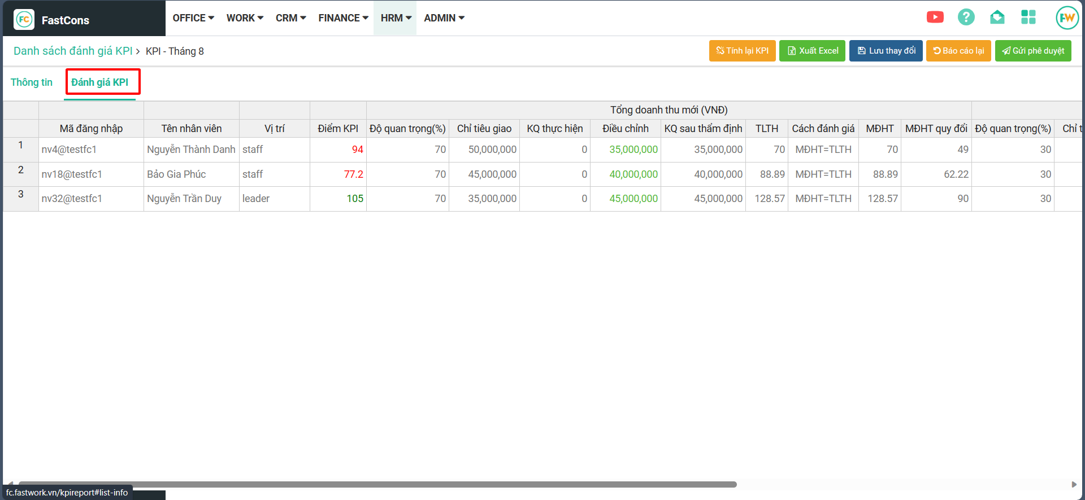
Task: Open the FINANCE menu
Action: point(343,18)
